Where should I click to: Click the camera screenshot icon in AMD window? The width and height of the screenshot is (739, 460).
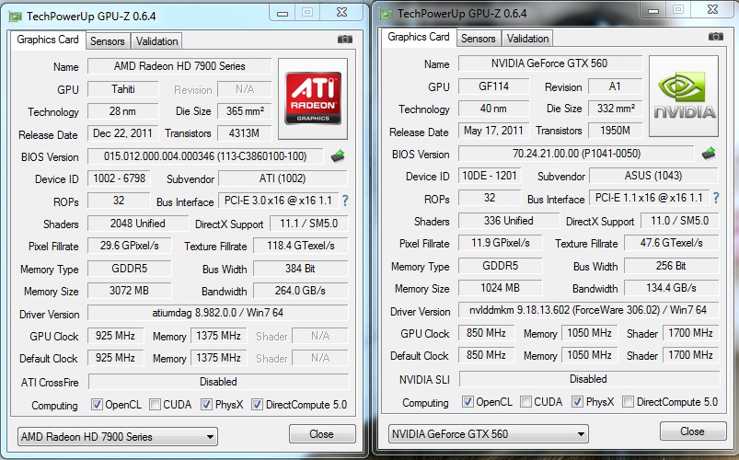point(345,40)
